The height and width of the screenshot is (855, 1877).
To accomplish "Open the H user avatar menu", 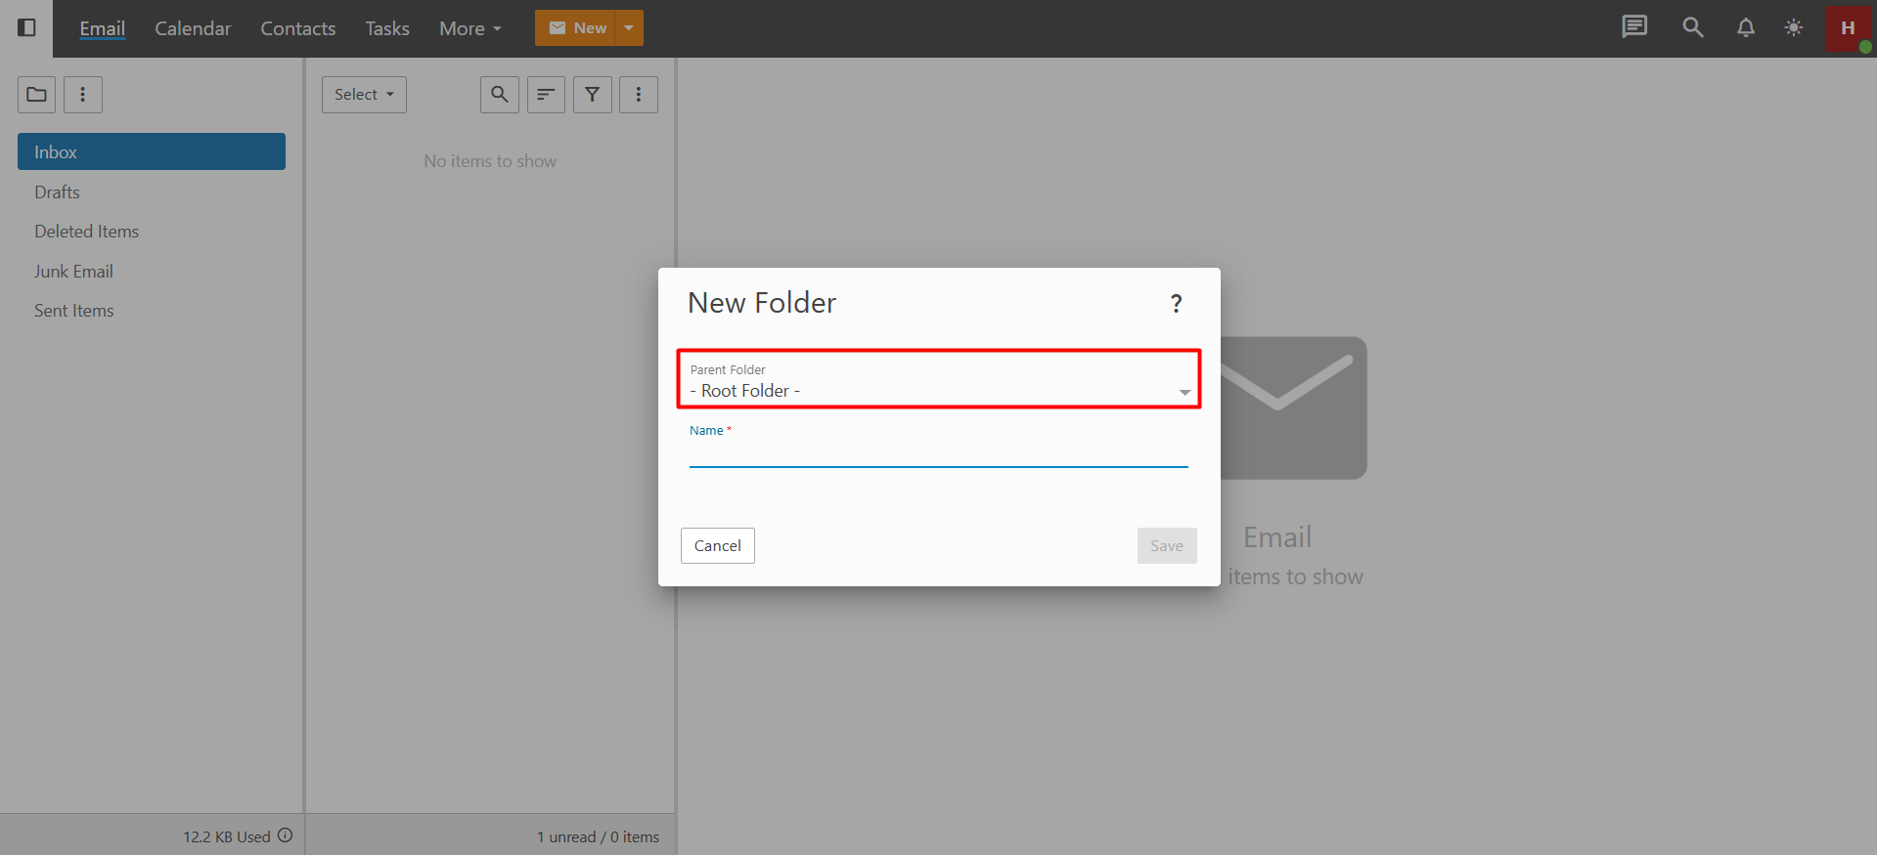I will tap(1847, 28).
